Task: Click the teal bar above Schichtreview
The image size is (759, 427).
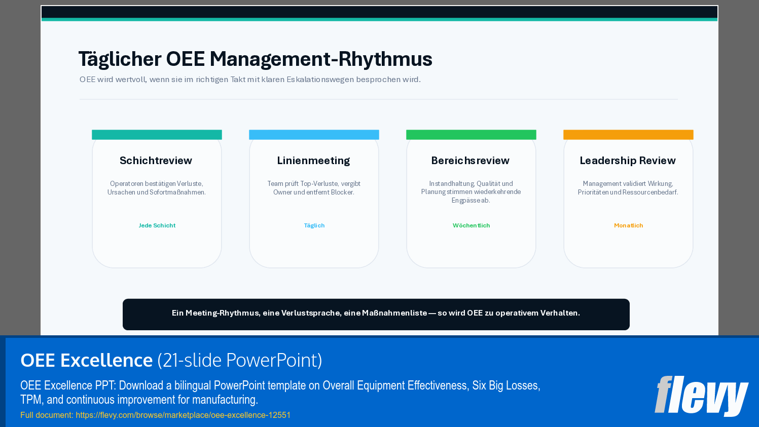Action: [x=157, y=135]
